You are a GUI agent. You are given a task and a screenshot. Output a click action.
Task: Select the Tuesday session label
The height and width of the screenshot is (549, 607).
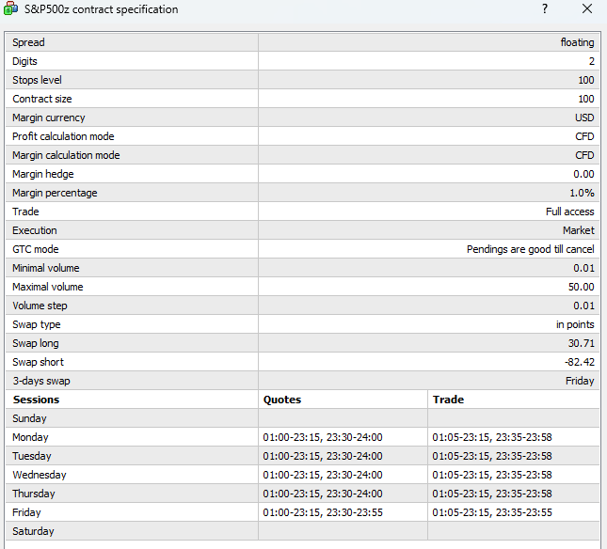(32, 456)
